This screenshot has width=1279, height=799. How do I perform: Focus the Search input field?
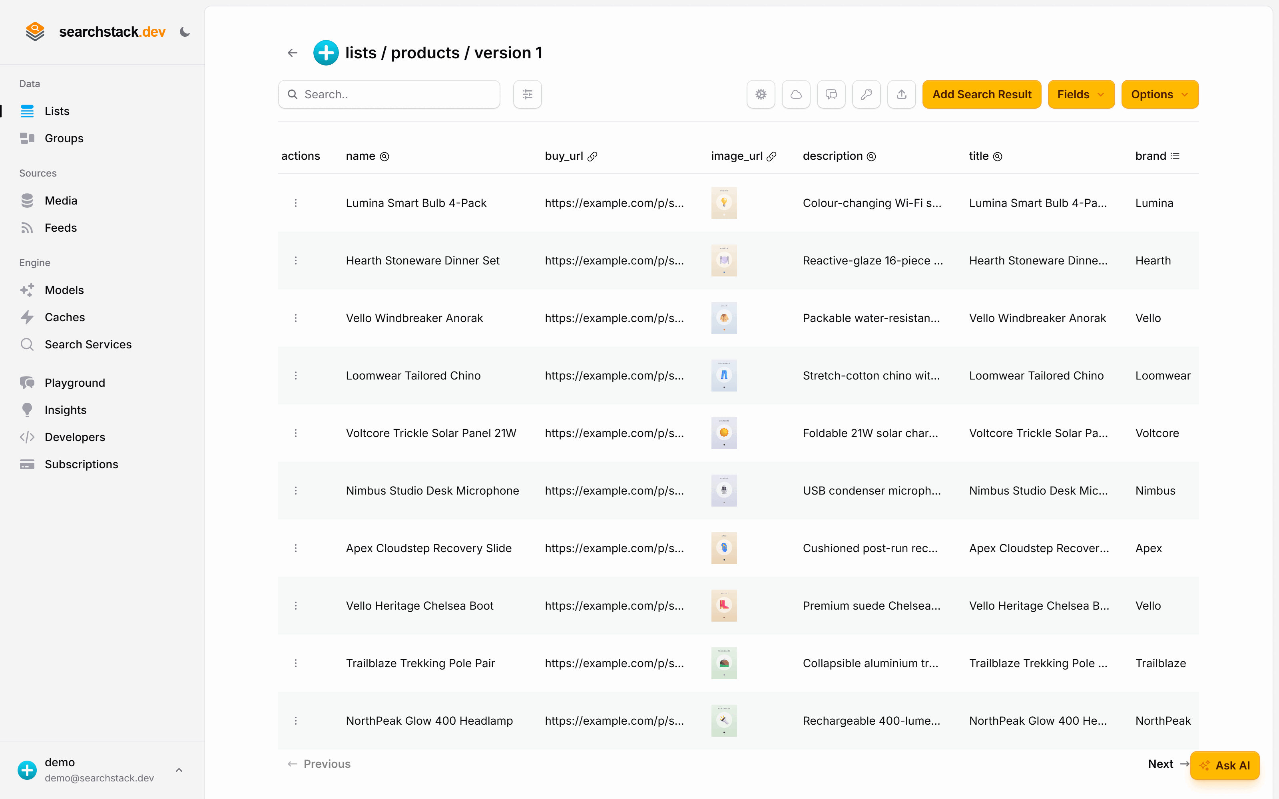click(389, 95)
